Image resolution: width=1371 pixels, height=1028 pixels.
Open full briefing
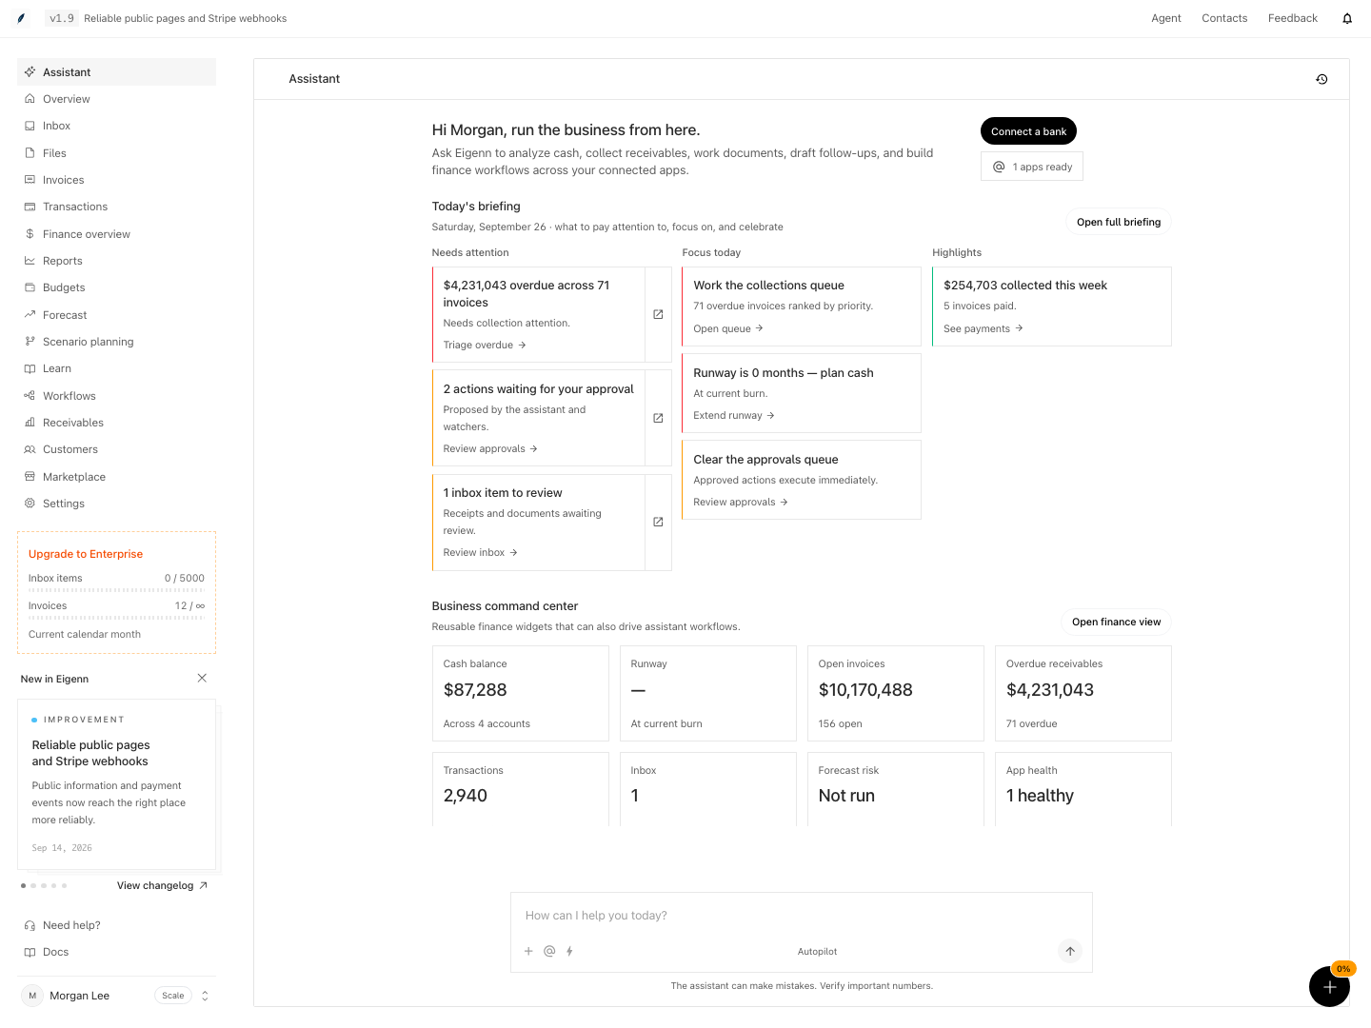tap(1119, 222)
